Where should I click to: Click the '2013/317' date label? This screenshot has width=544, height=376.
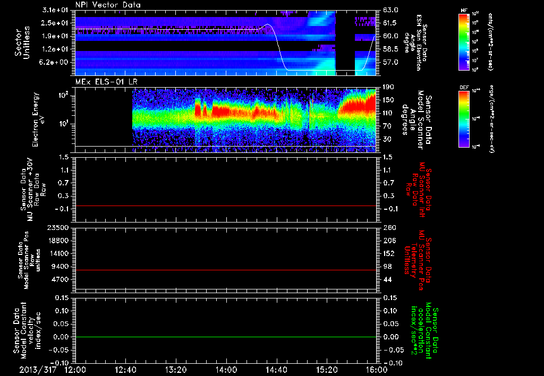[x=37, y=370]
